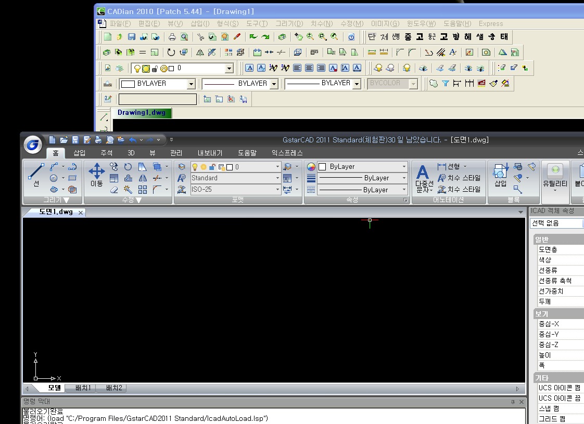Toggle layer freeze sun icon in GstarCAD layer box

(204, 167)
